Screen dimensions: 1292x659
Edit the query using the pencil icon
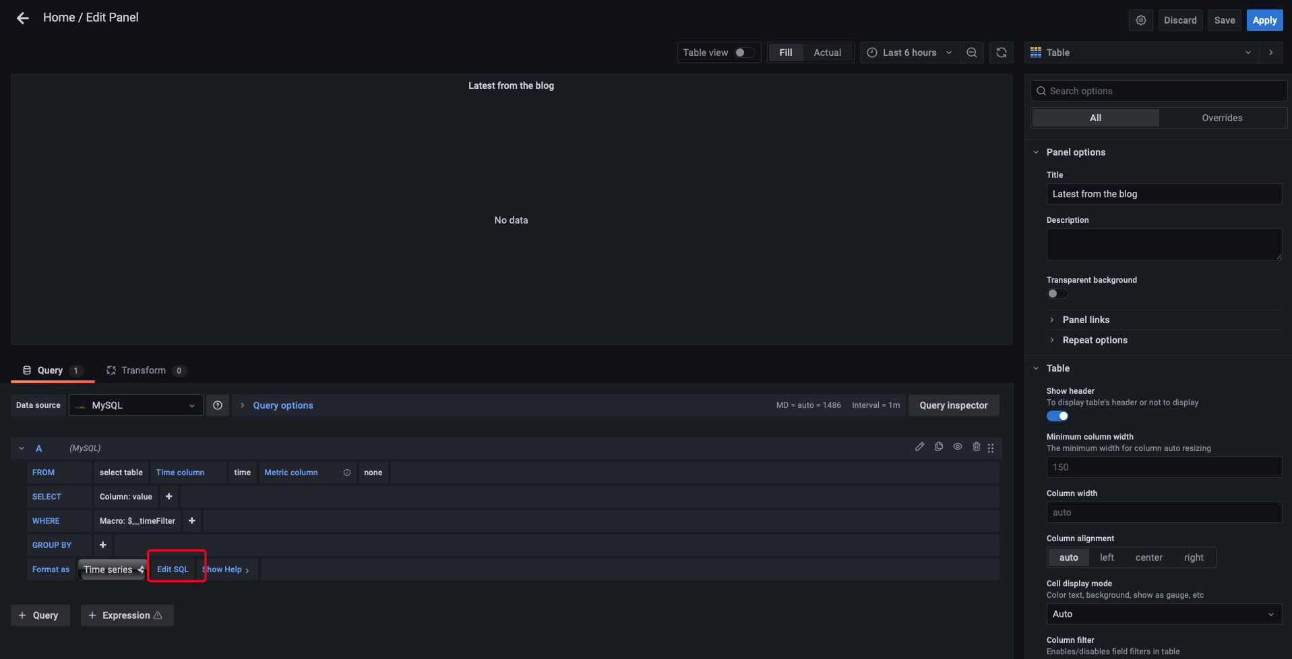coord(919,446)
